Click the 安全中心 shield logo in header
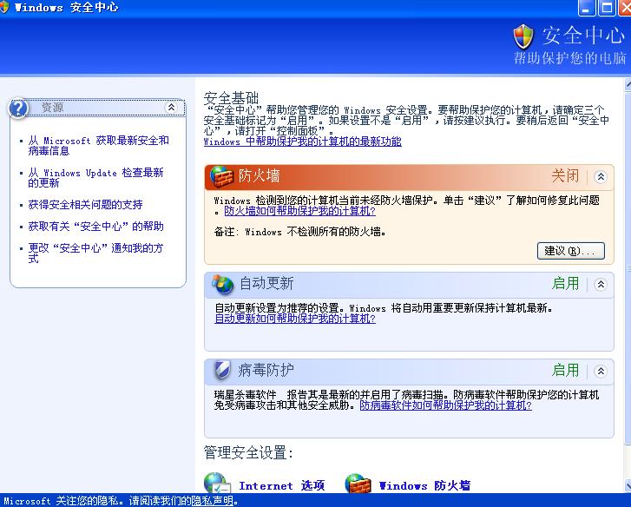The height and width of the screenshot is (507, 631). 523,36
